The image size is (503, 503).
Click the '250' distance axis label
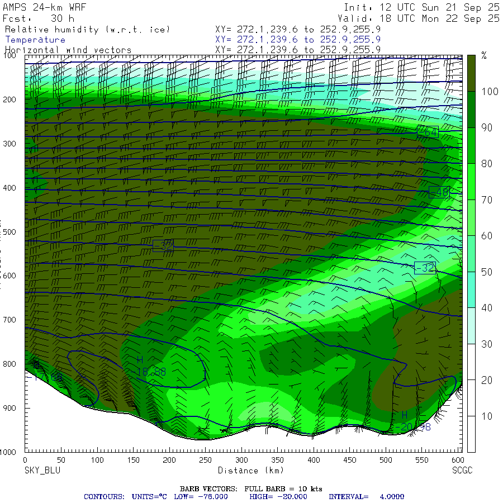[x=205, y=460]
